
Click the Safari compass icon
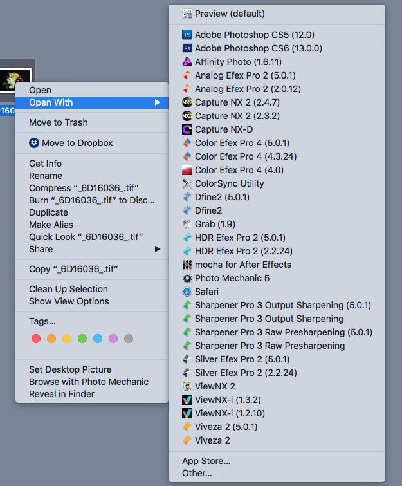point(187,292)
